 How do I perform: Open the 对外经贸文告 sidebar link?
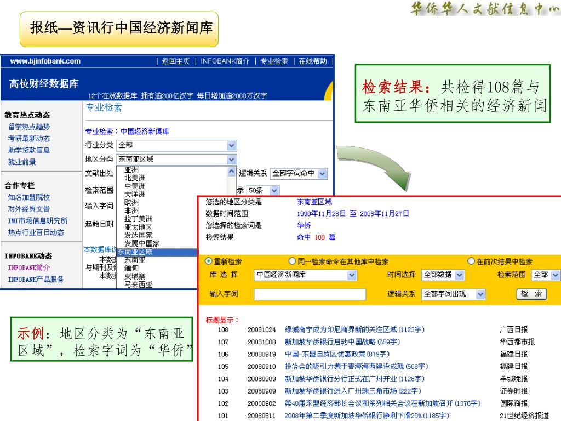tap(28, 209)
